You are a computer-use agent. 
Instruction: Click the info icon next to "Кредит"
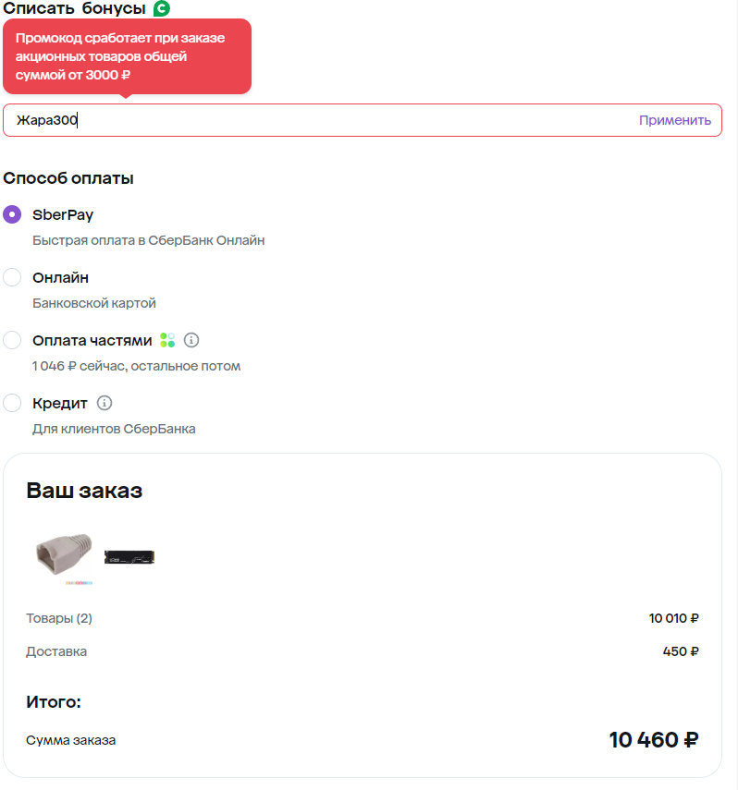[x=105, y=403]
